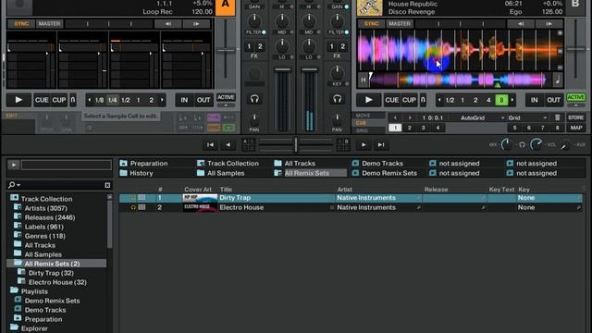Screen dimensions: 592x333
Task: Click Electro House cover art thumbnail
Action: pos(200,207)
